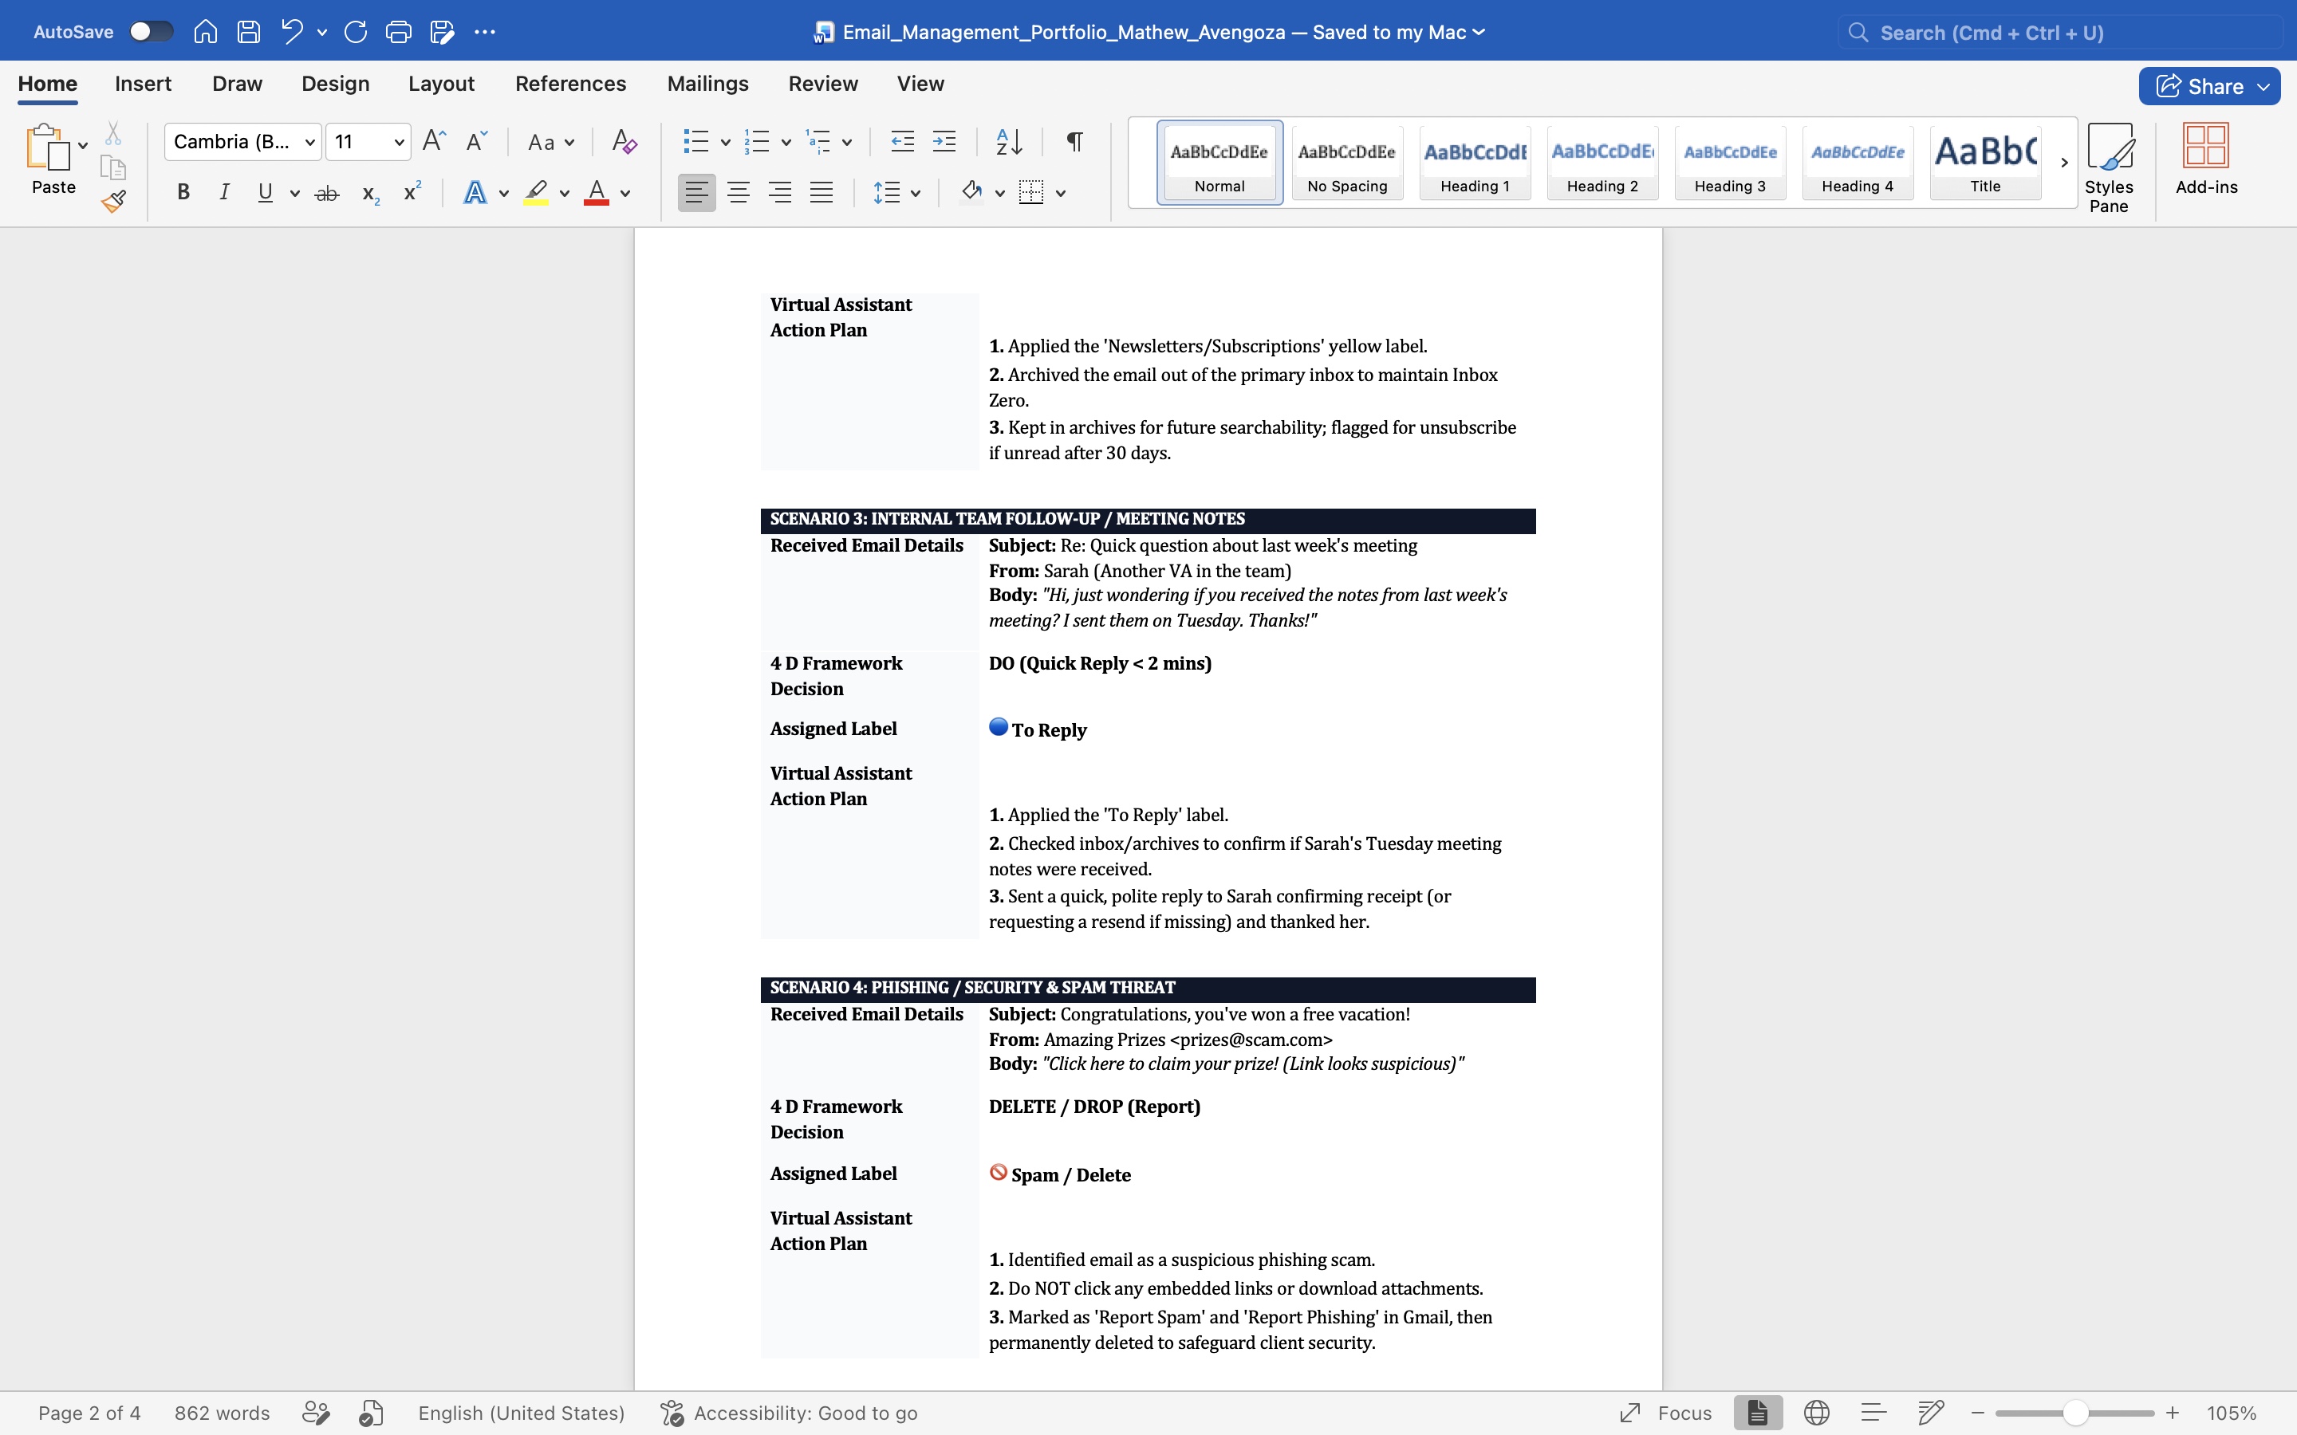Click the Shrink Font icon

point(476,141)
